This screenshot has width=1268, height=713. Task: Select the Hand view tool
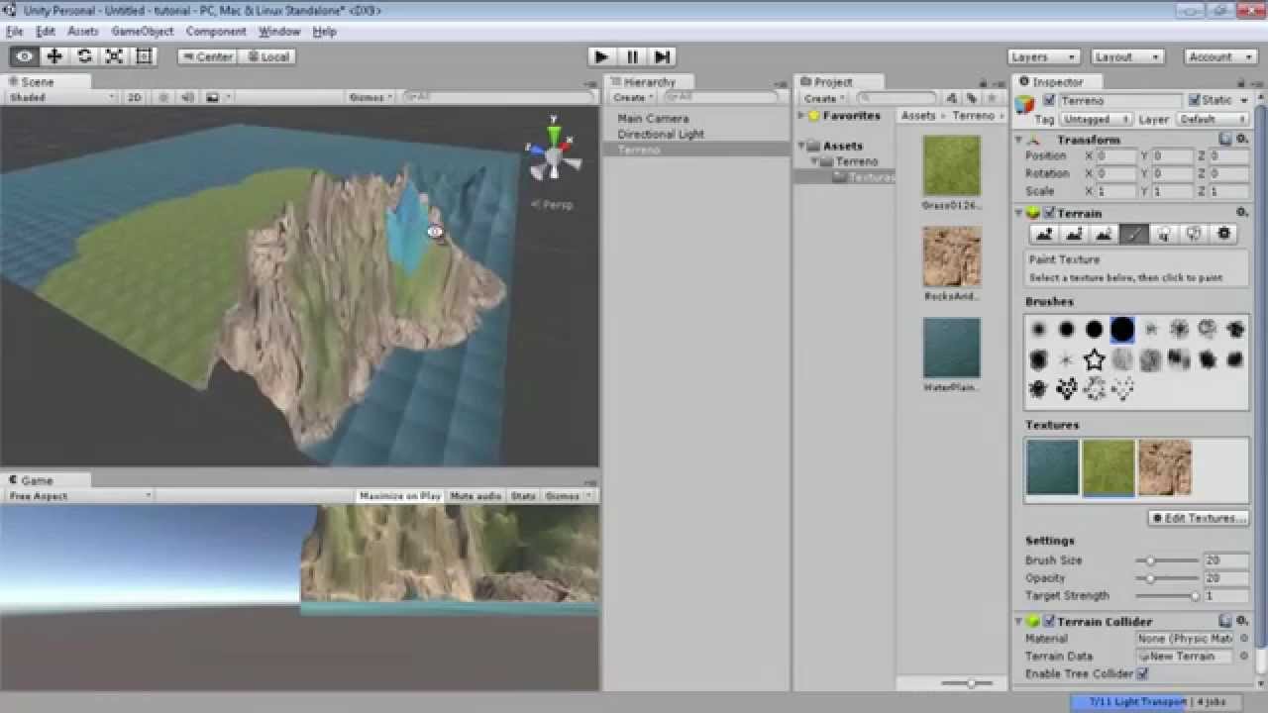25,56
